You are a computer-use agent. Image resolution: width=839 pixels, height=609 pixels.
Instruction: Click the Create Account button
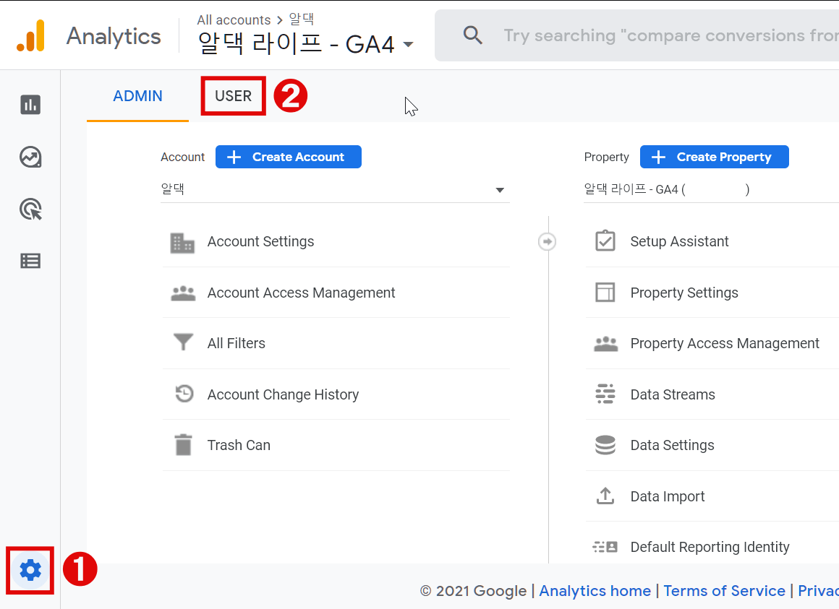pos(289,157)
